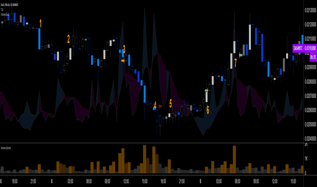Click the Dash / Bitcoin, 30, BINANCE symbol title
Viewport: 317px width, 187px height.
pyautogui.click(x=10, y=5)
